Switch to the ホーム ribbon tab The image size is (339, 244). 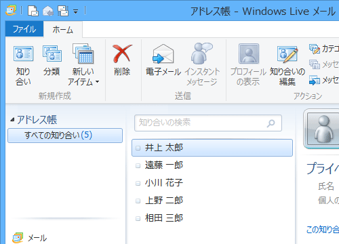pos(63,30)
